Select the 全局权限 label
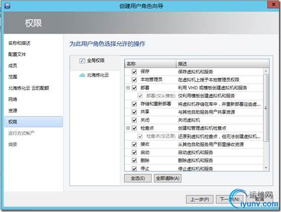This screenshot has width=281, height=212. pyautogui.click(x=96, y=61)
